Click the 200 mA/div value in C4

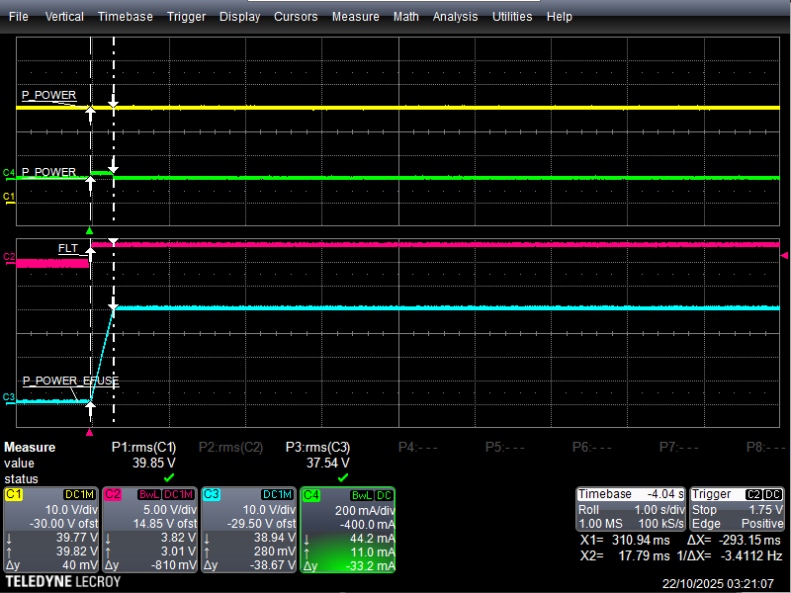coord(365,510)
